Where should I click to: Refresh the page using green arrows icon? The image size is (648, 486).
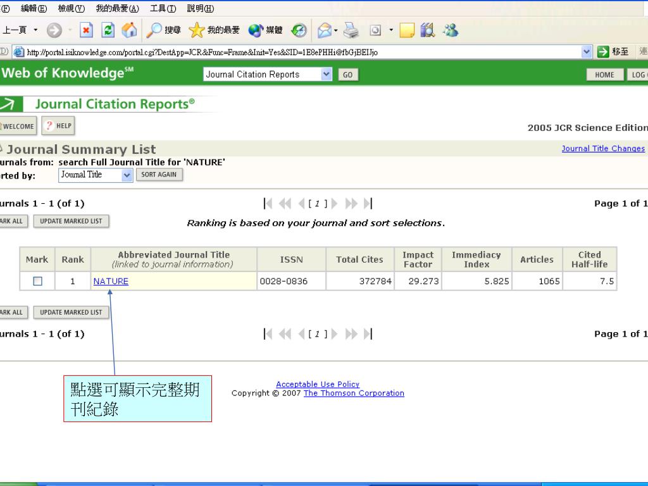(108, 30)
